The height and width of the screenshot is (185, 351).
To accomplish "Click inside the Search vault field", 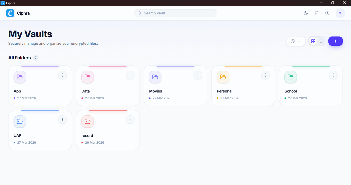I will click(x=175, y=13).
